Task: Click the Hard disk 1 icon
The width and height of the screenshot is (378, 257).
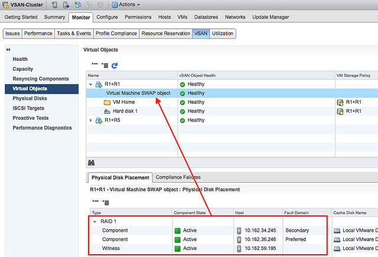Action: [107, 111]
